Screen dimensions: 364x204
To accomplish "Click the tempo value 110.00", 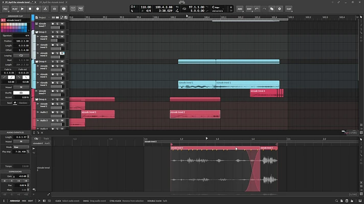I will (x=146, y=7).
